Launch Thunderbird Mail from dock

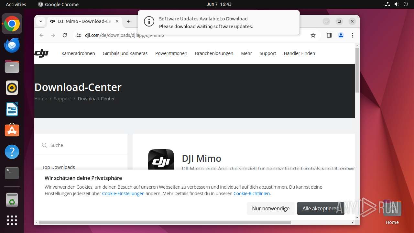click(12, 45)
